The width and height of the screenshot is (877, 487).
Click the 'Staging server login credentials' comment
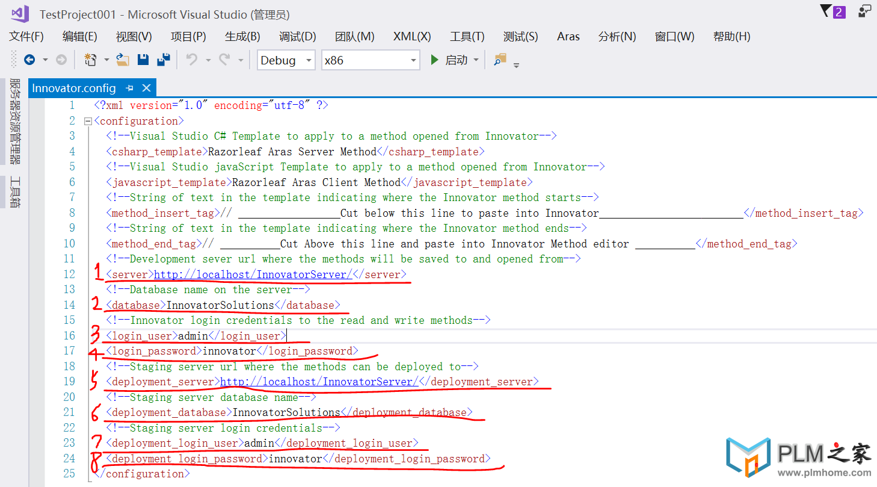pyautogui.click(x=223, y=428)
